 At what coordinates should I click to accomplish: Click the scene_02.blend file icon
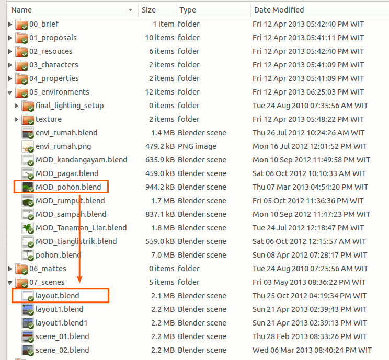28,350
